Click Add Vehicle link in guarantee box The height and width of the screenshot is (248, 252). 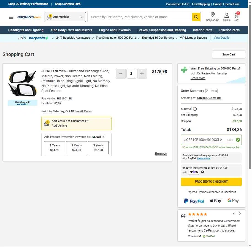click(x=59, y=126)
